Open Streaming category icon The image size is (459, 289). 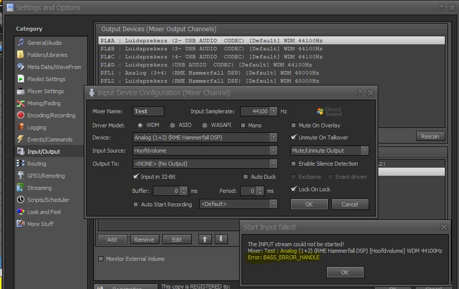(21, 188)
